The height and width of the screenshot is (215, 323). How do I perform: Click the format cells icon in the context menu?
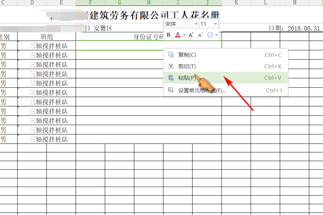[171, 90]
